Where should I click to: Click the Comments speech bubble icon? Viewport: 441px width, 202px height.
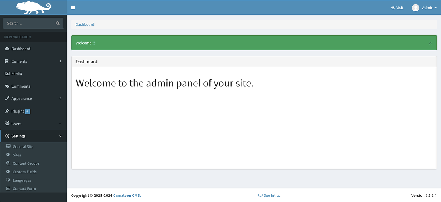coord(7,86)
